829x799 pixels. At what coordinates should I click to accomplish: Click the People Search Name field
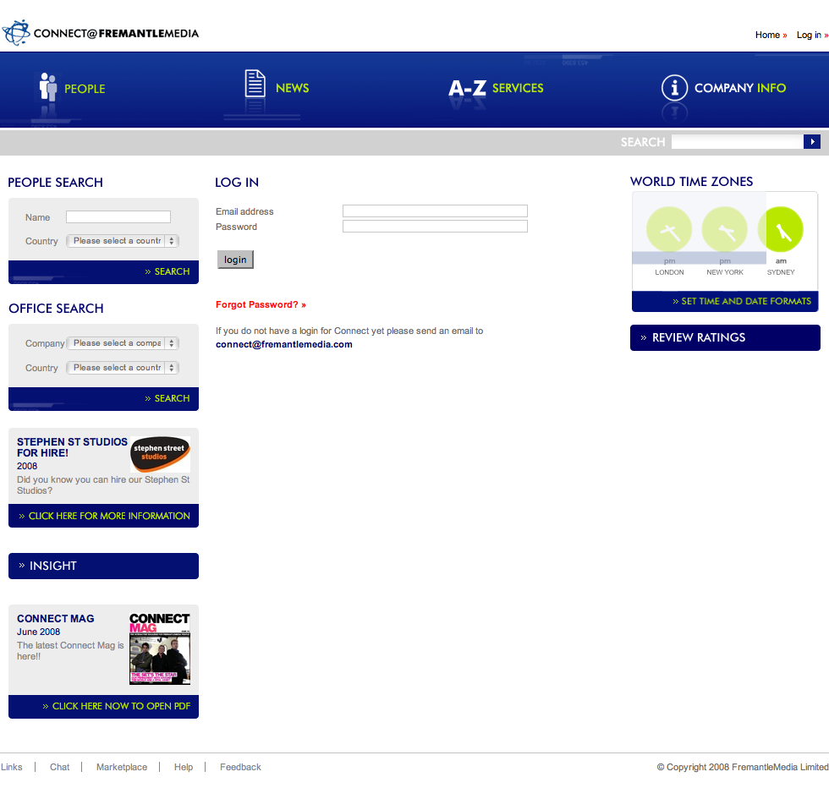click(118, 216)
